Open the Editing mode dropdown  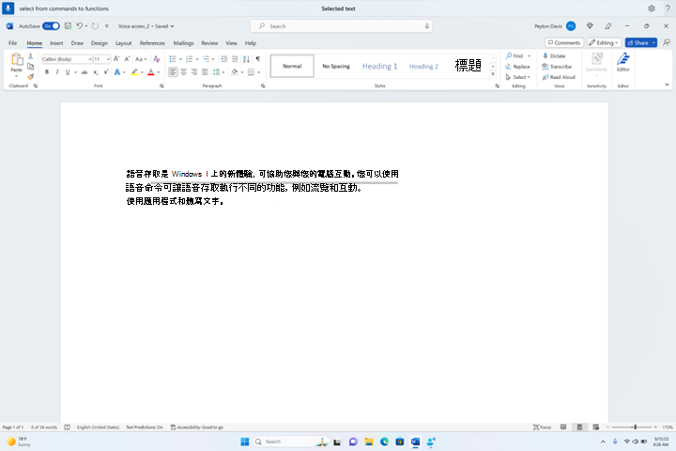[604, 42]
